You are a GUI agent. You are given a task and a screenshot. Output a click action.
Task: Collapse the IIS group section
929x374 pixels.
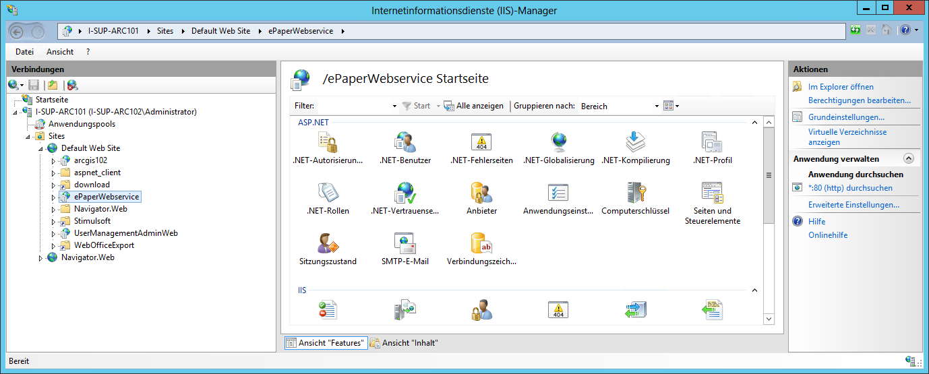pos(754,290)
